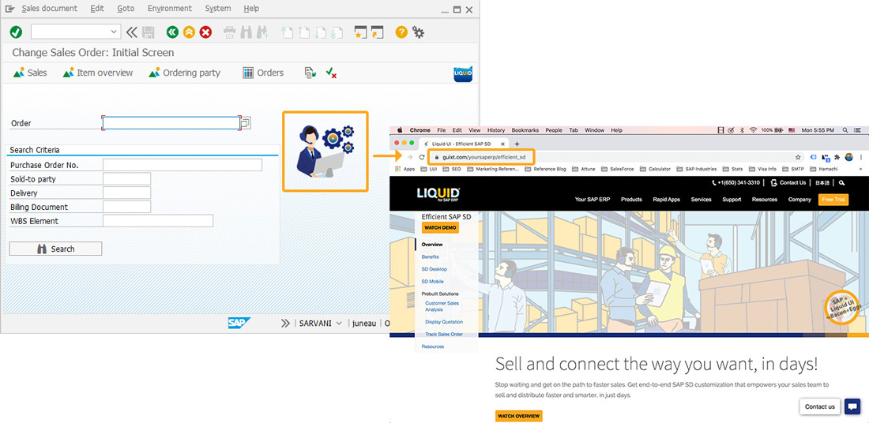Click the WBS Element input field

(158, 221)
